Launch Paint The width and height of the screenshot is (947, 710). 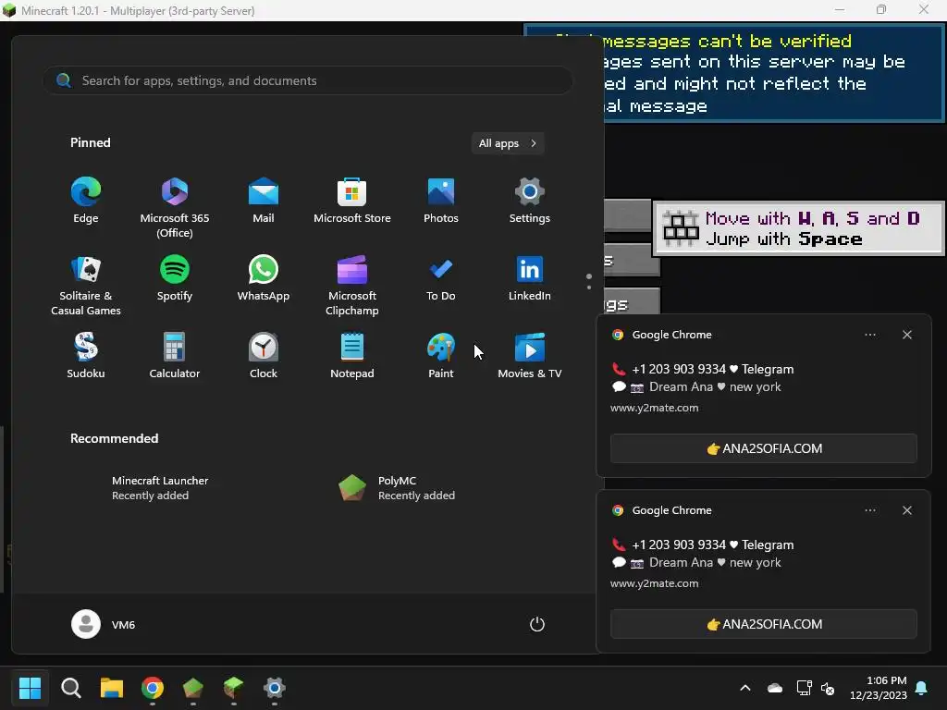(441, 356)
